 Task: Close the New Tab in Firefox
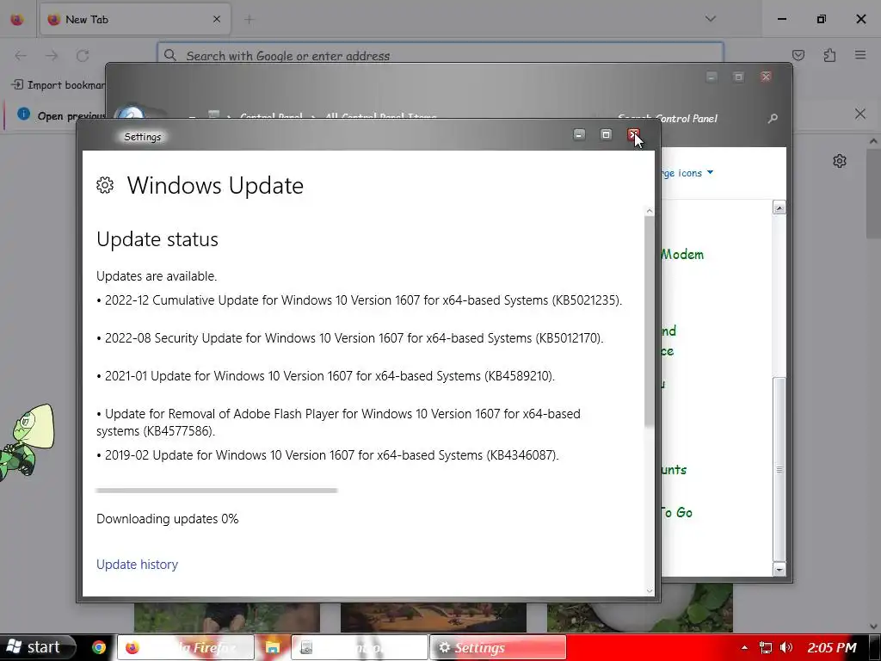[x=217, y=19]
